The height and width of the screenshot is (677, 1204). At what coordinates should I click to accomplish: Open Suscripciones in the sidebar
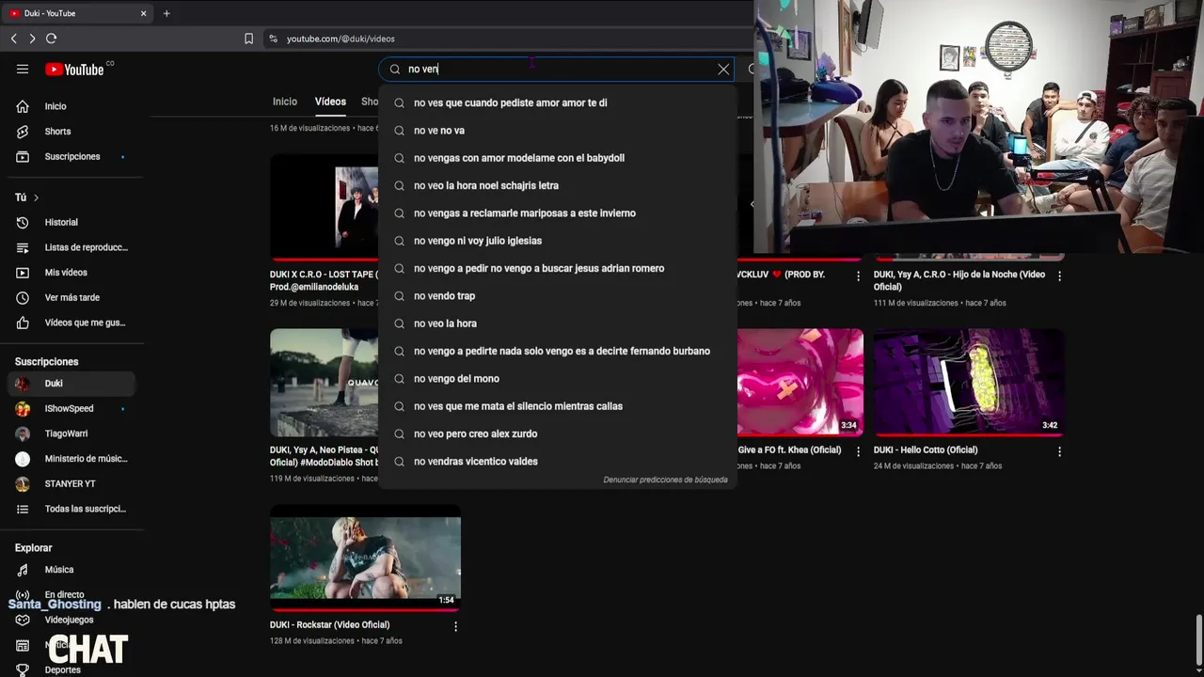click(x=71, y=156)
